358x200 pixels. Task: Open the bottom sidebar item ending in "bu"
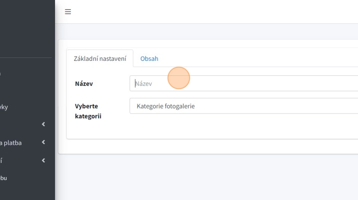tap(3, 178)
